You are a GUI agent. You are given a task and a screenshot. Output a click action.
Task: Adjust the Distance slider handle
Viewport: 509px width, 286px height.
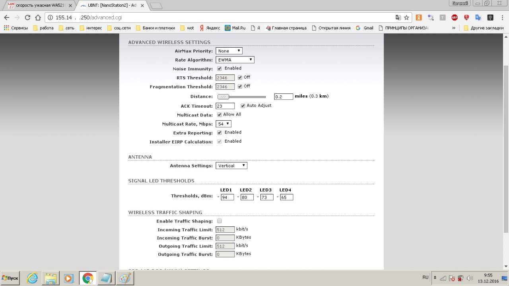pos(223,97)
